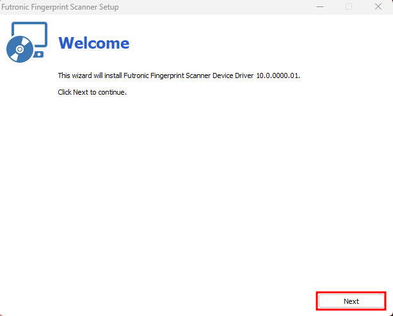Image resolution: width=393 pixels, height=316 pixels.
Task: Click the 'Futronic Fingerprint Scanner Setup' window title
Action: pos(60,7)
